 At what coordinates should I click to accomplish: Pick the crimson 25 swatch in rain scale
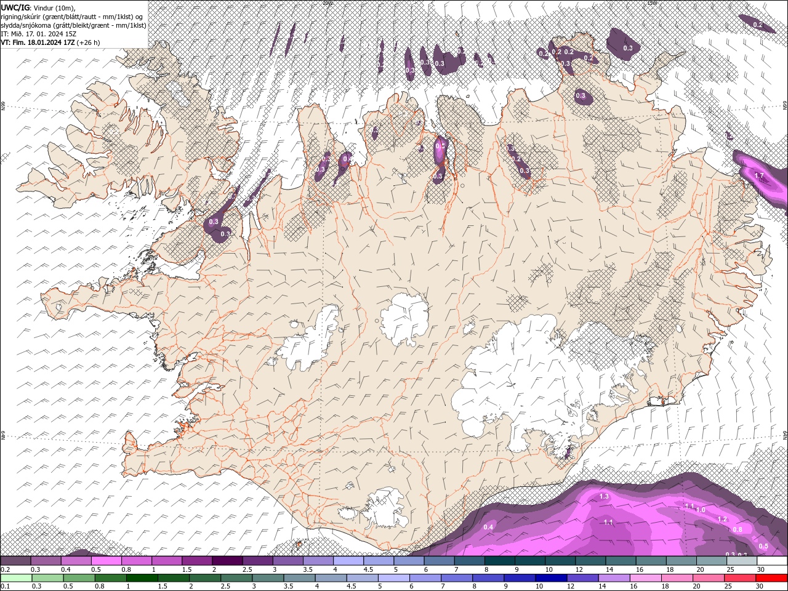[740, 577]
